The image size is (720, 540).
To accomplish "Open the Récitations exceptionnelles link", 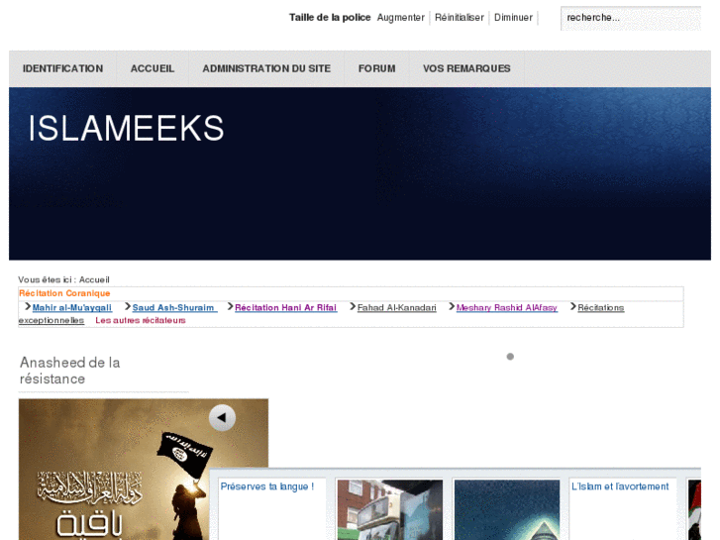I will pyautogui.click(x=600, y=308).
